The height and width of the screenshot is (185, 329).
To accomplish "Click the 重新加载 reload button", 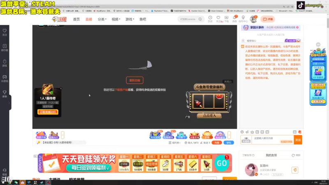I will coord(135,80).
